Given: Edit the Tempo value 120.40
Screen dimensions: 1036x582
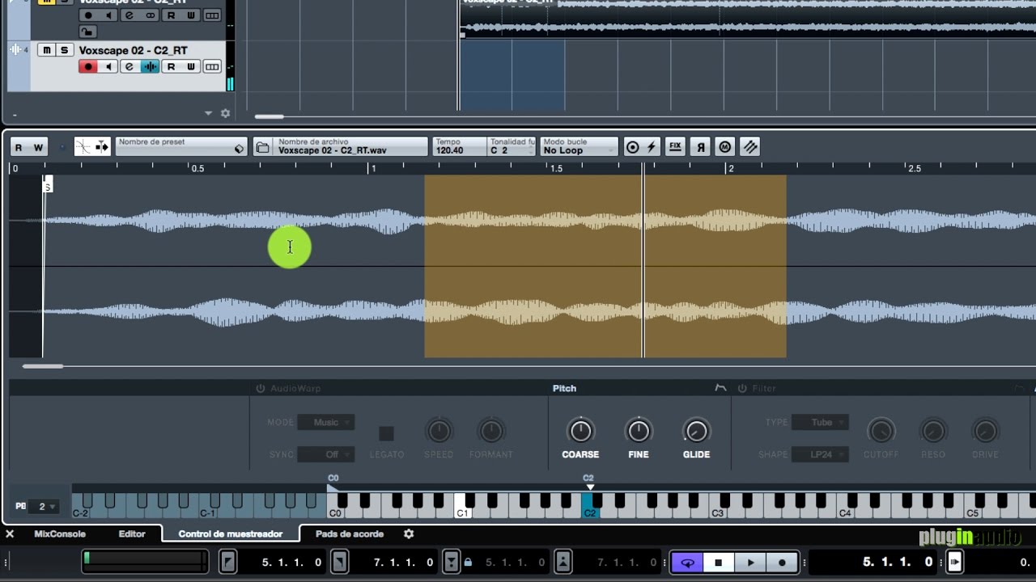Looking at the screenshot, I should pos(459,146).
